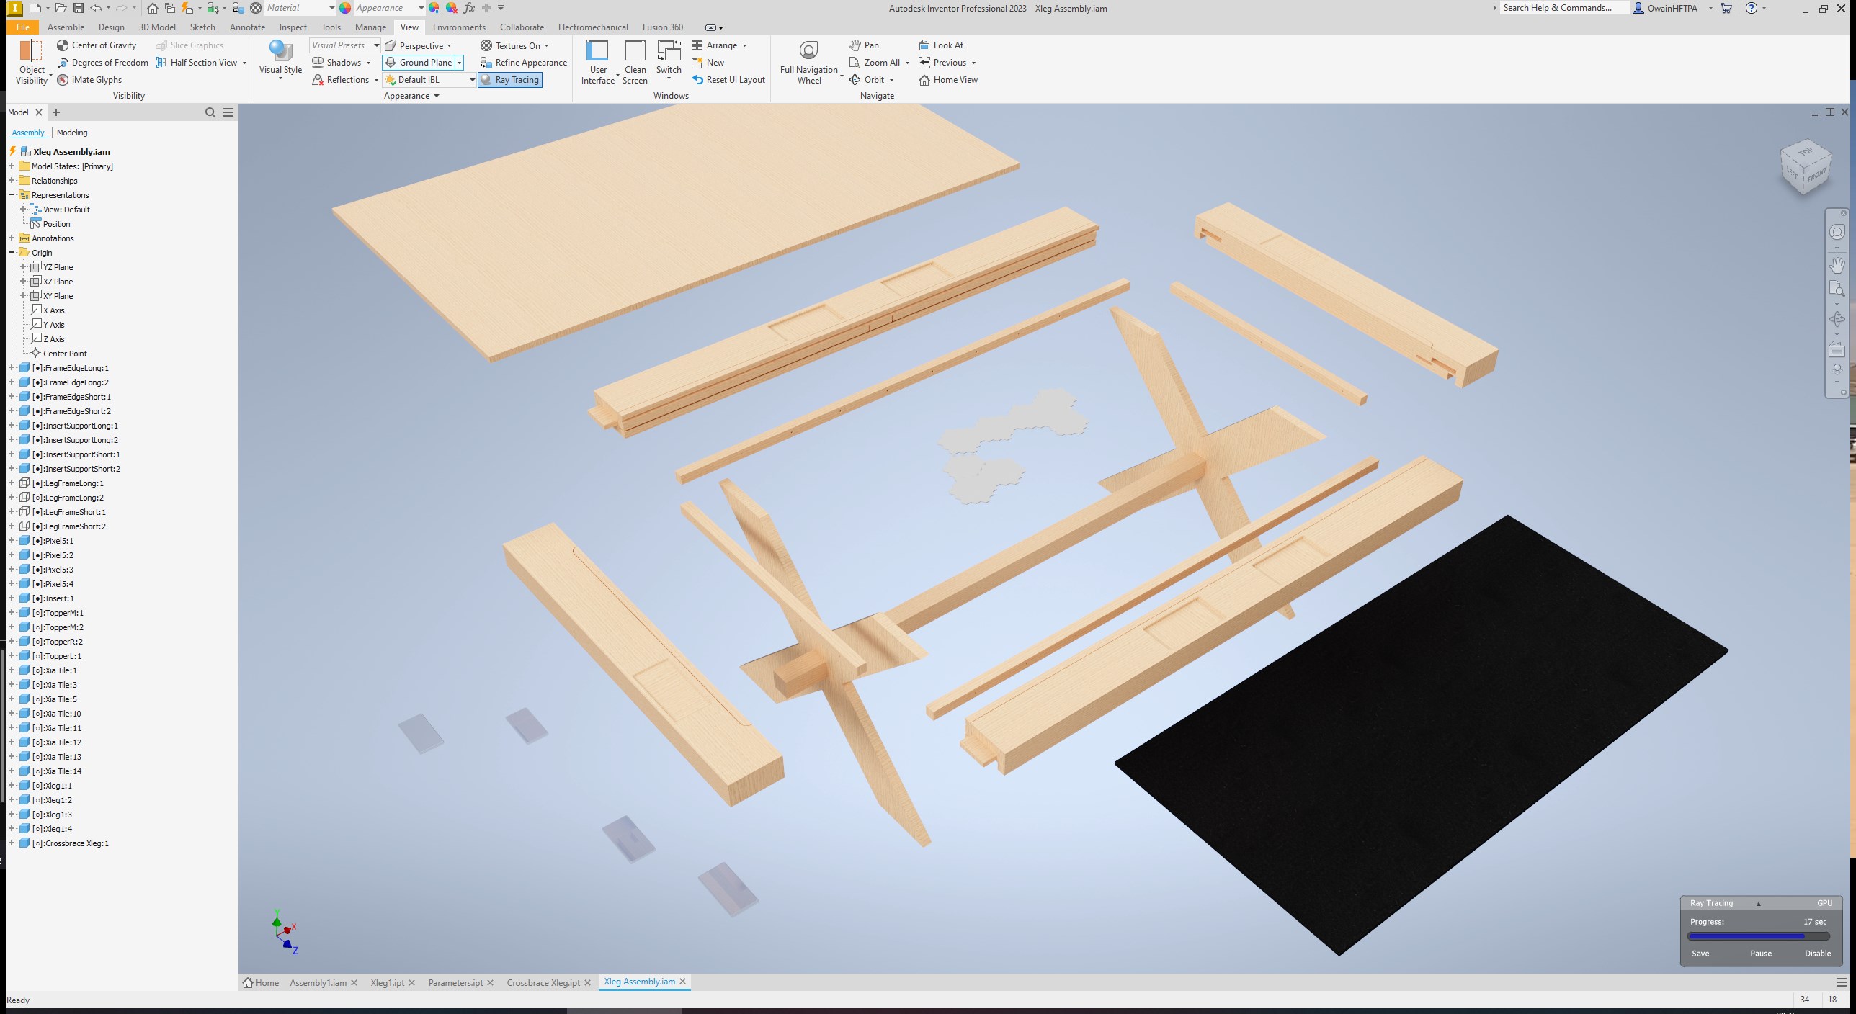1856x1014 pixels.
Task: Open Visual Style gallery
Action: tap(280, 60)
